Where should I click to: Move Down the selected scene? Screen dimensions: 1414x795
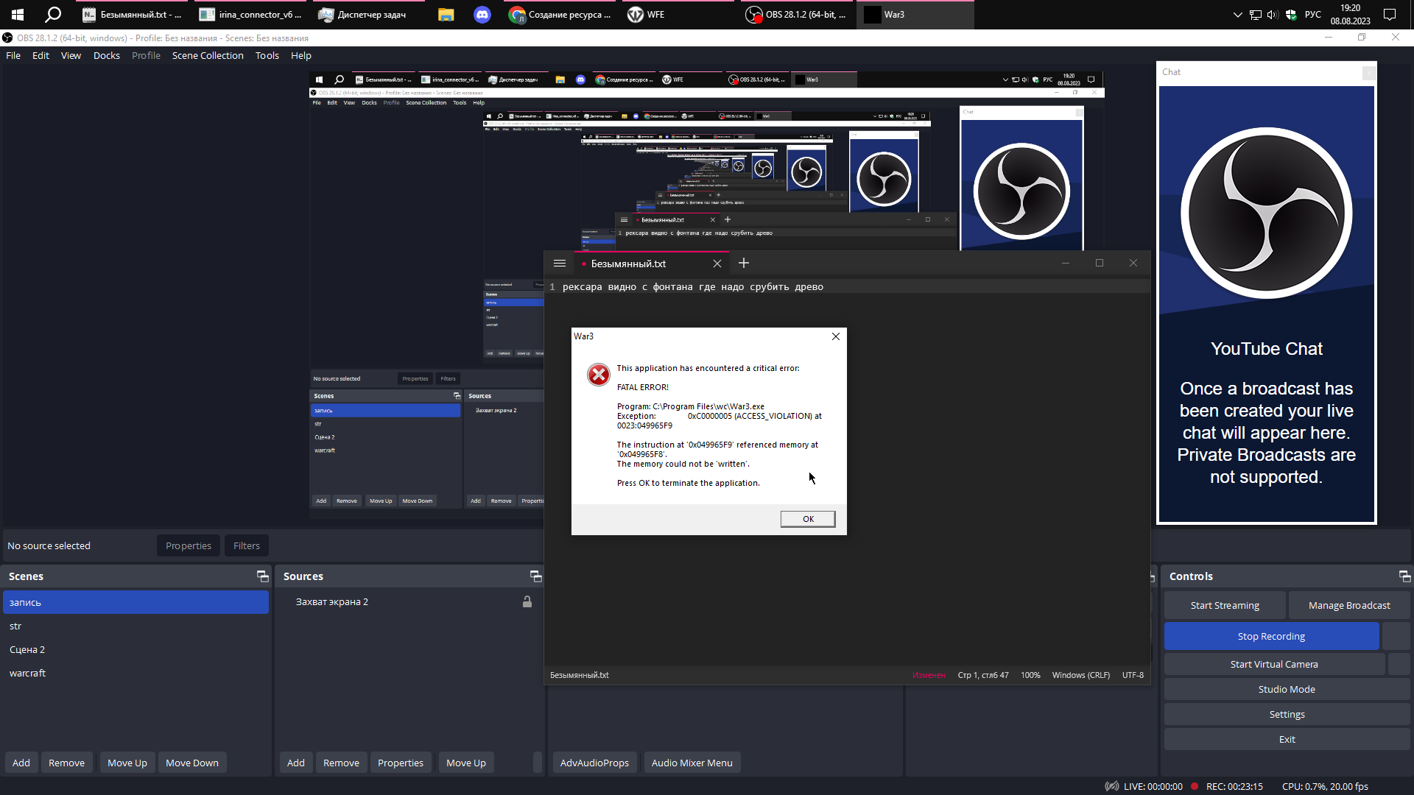[192, 763]
